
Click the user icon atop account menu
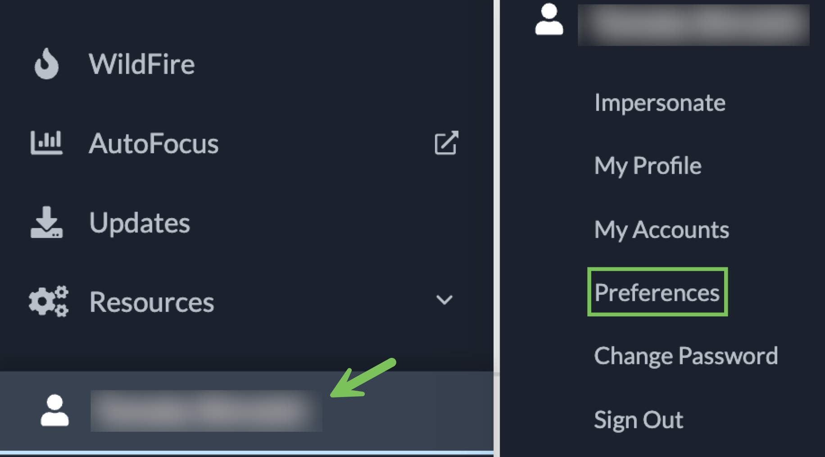(x=548, y=19)
